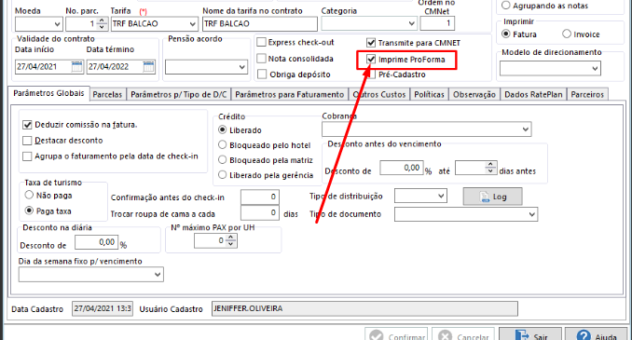Select the Fatura print option
The image size is (632, 340).
pyautogui.click(x=506, y=34)
